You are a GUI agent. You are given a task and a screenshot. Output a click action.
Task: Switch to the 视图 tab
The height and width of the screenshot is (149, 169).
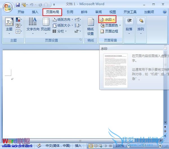pos(112,12)
